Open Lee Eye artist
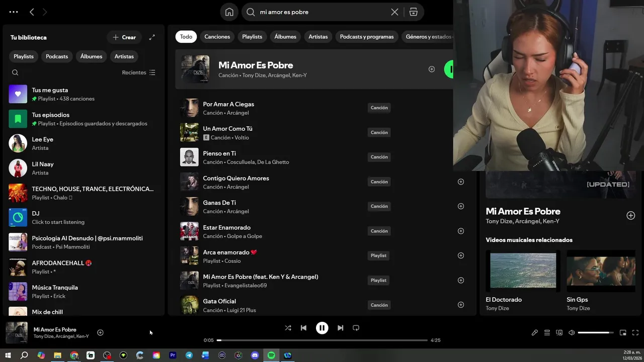 tap(84, 143)
